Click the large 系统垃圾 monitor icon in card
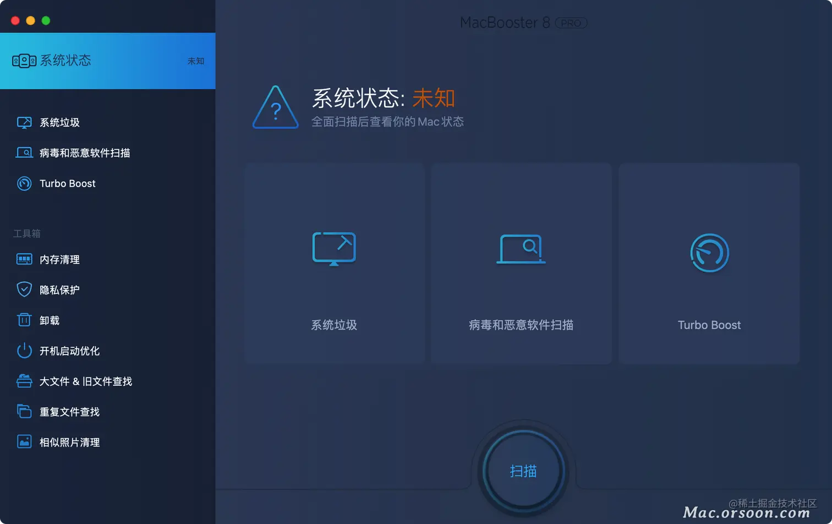Image resolution: width=832 pixels, height=524 pixels. pos(334,249)
